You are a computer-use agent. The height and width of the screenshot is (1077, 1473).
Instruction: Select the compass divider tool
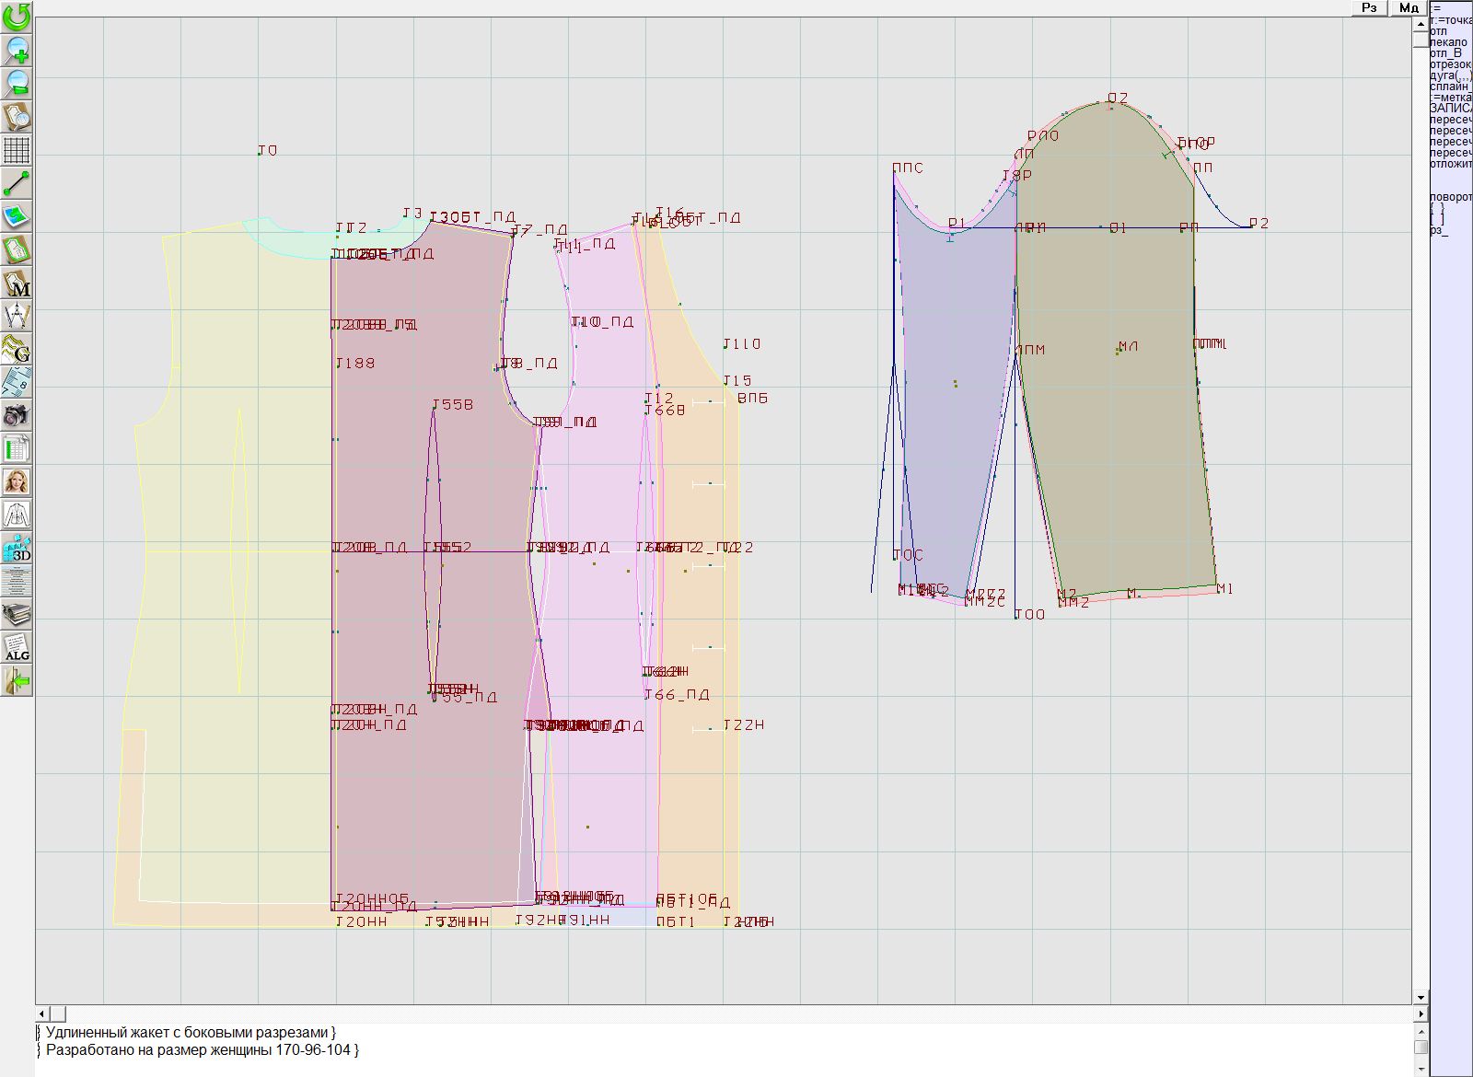(x=17, y=317)
